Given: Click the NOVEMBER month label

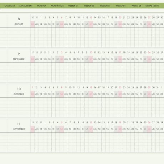Looking at the screenshot, I should (x=19, y=129).
